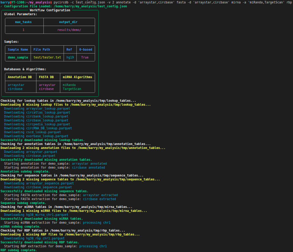Image resolution: width=293 pixels, height=252 pixels.
Task: Click 'Downloading exorbase_lookup.parquet' line
Action: [x=36, y=136]
